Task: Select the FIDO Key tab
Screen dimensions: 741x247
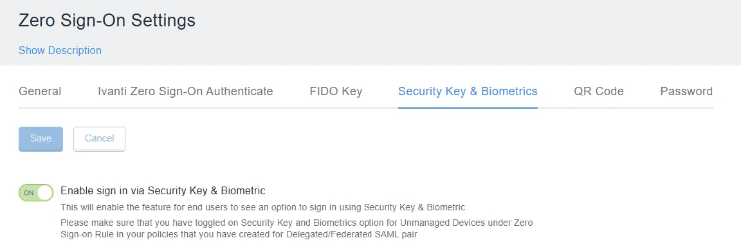Action: (x=336, y=91)
